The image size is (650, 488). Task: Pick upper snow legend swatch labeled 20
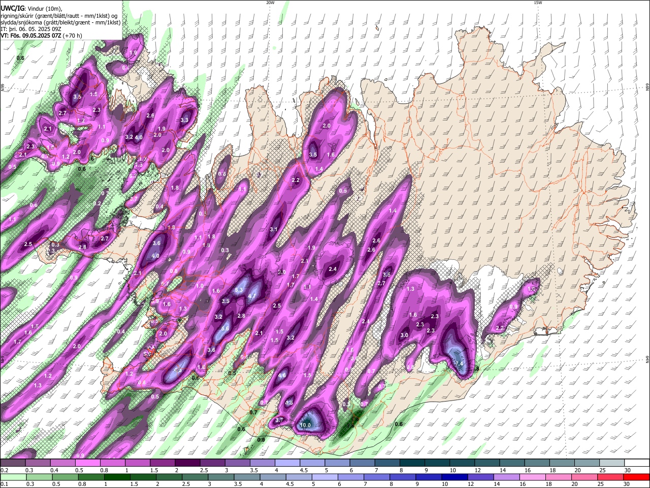587,463
